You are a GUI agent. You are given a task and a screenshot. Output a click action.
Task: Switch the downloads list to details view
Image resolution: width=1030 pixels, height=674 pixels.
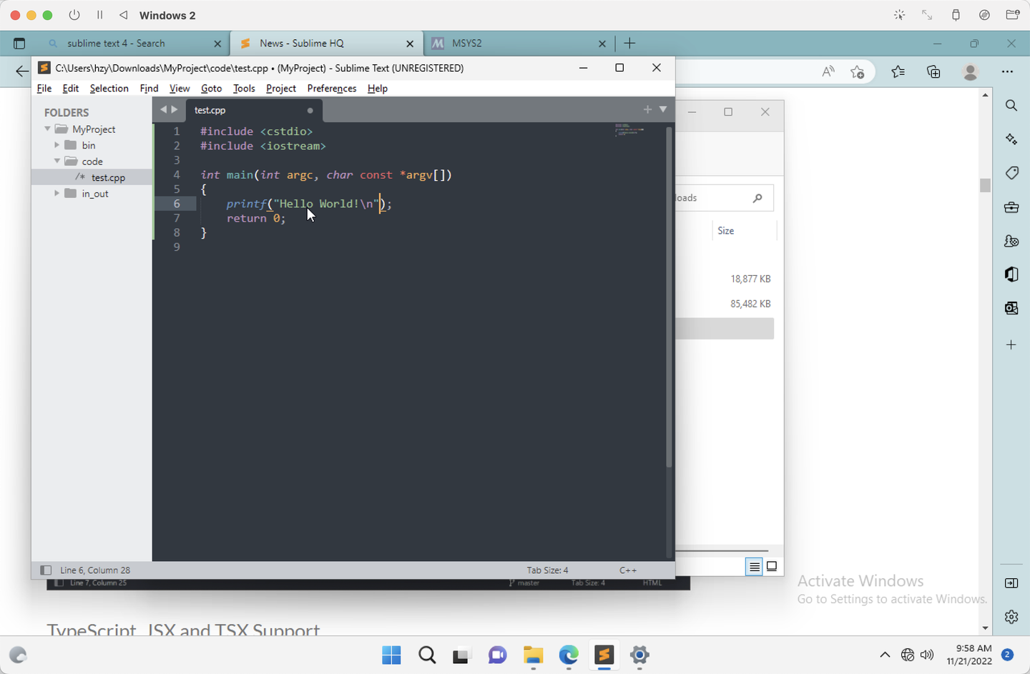[x=754, y=566]
